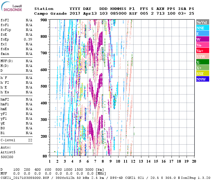This screenshot has height=180, width=211.
Task: Select the E blue legend swatch
Action: (x=203, y=34)
